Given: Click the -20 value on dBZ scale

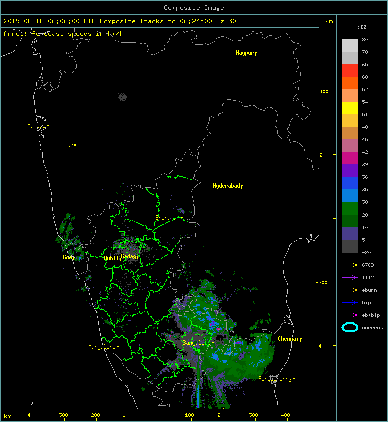Looking at the screenshot, I should (x=366, y=252).
